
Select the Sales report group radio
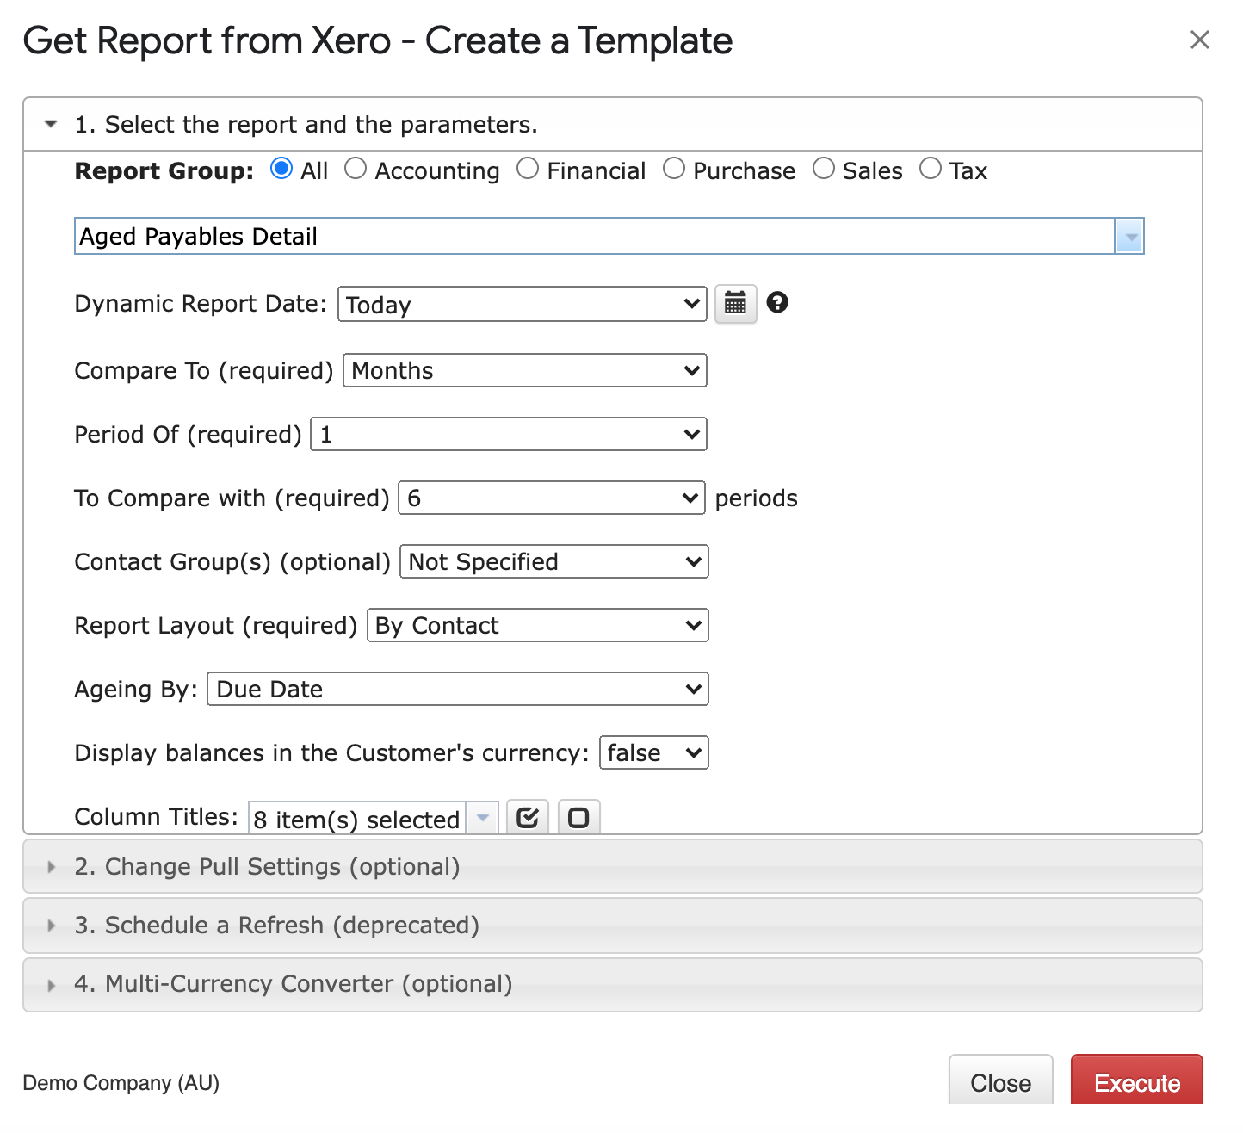[x=824, y=169]
